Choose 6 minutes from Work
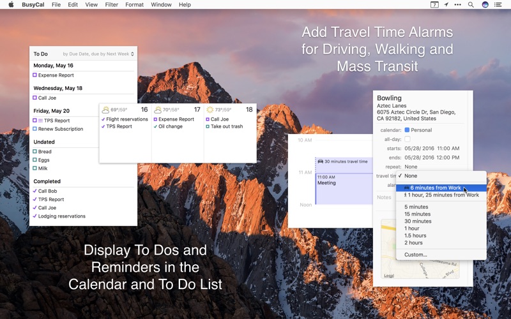This screenshot has width=511, height=319. 441,188
